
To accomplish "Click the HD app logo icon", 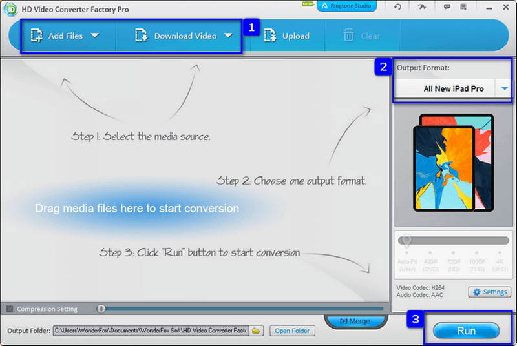I will (10, 9).
